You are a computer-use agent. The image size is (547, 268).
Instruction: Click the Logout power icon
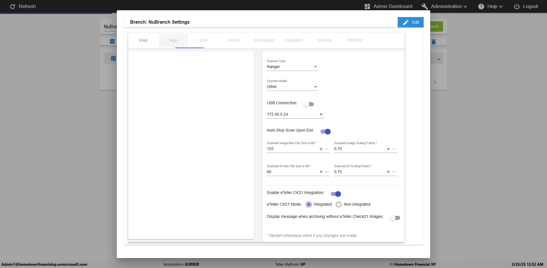coord(517,6)
